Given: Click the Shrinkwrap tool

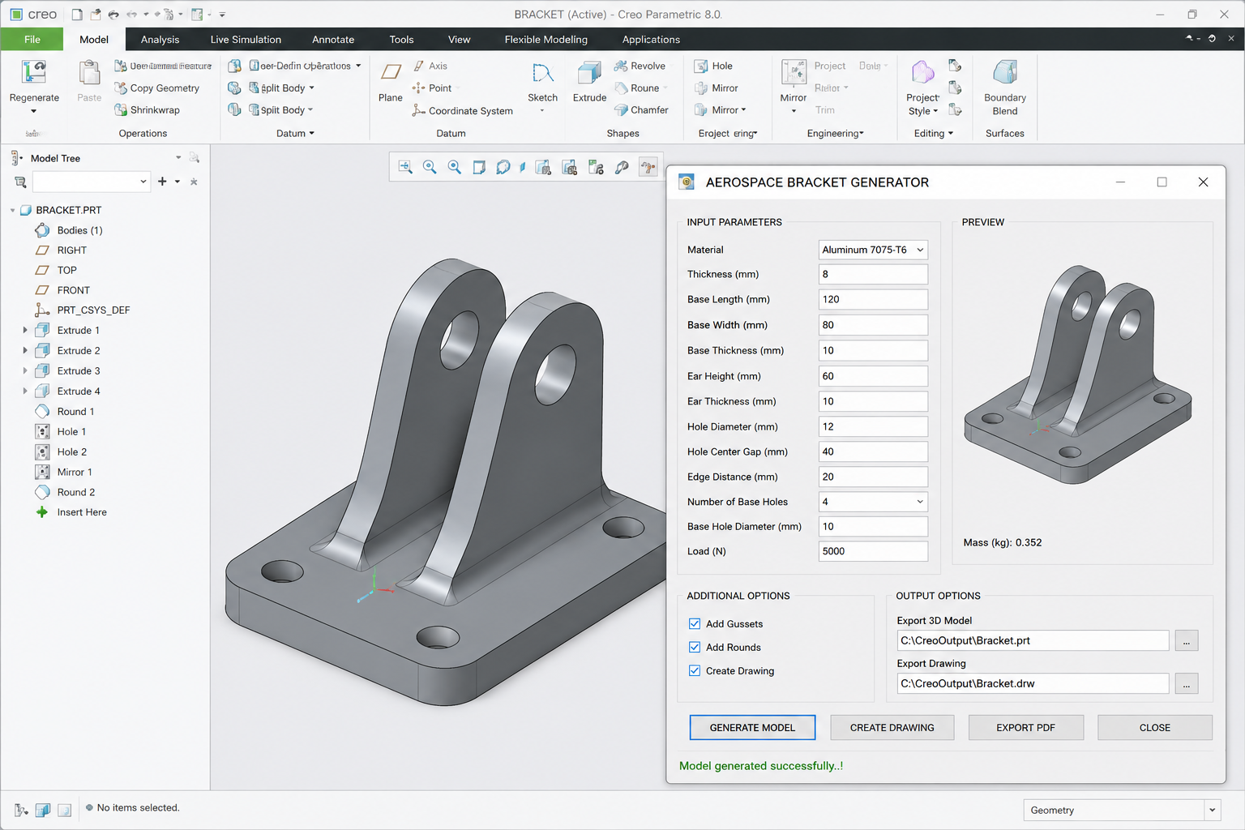Looking at the screenshot, I should pos(147,110).
